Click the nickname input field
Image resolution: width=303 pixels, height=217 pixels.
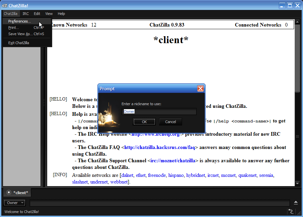(x=159, y=111)
